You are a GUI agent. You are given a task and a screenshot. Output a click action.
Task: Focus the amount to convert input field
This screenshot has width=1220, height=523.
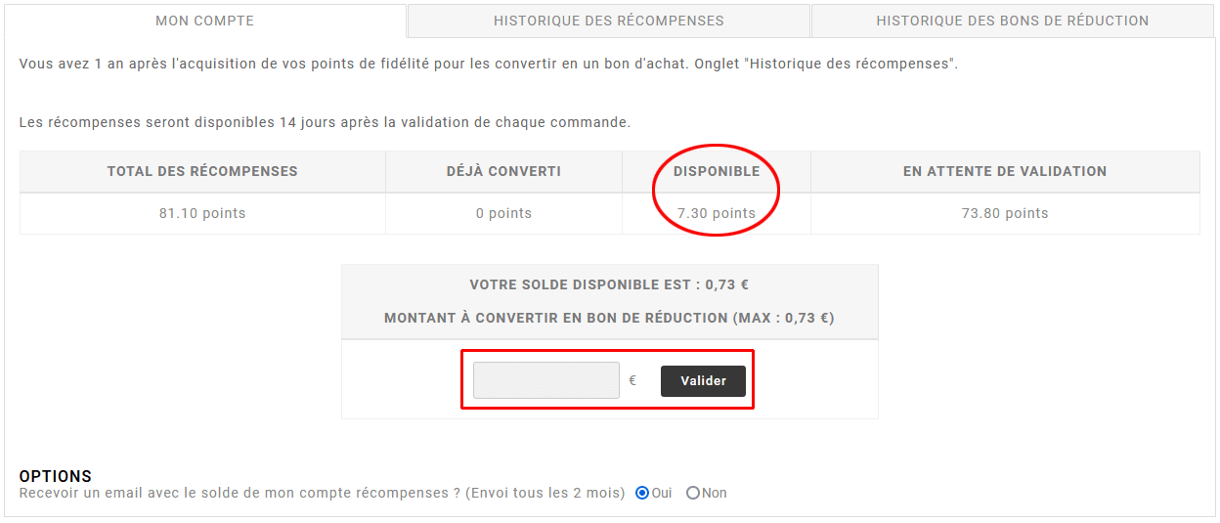[x=545, y=380]
